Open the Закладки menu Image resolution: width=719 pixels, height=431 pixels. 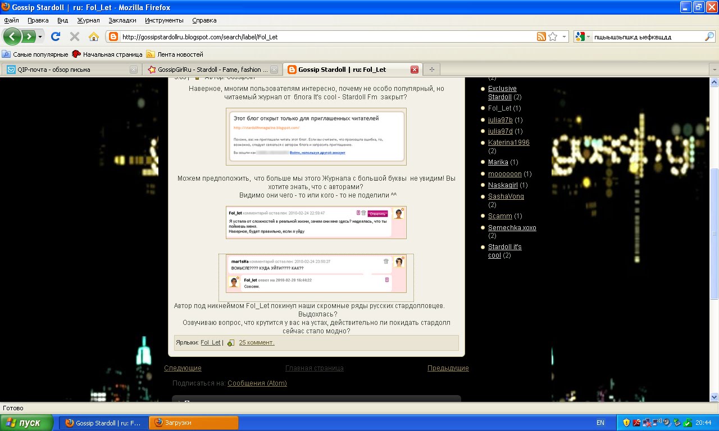(x=122, y=20)
